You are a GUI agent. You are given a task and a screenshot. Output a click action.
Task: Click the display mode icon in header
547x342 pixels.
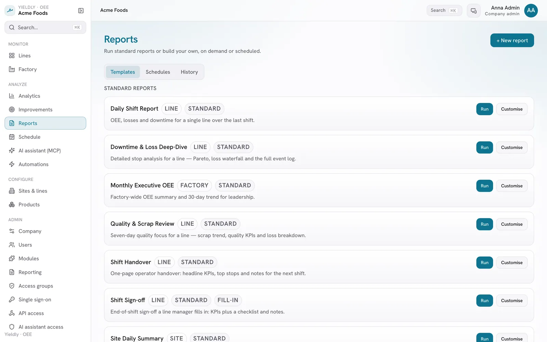point(473,11)
